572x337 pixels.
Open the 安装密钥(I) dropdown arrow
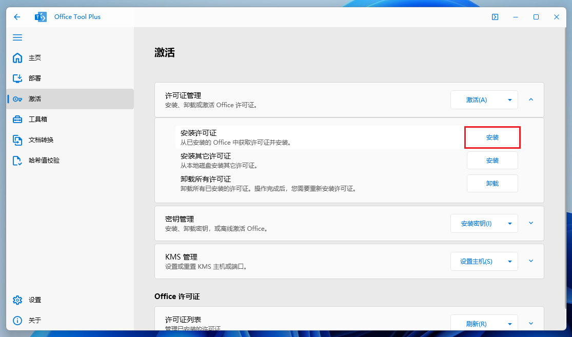[x=510, y=224]
